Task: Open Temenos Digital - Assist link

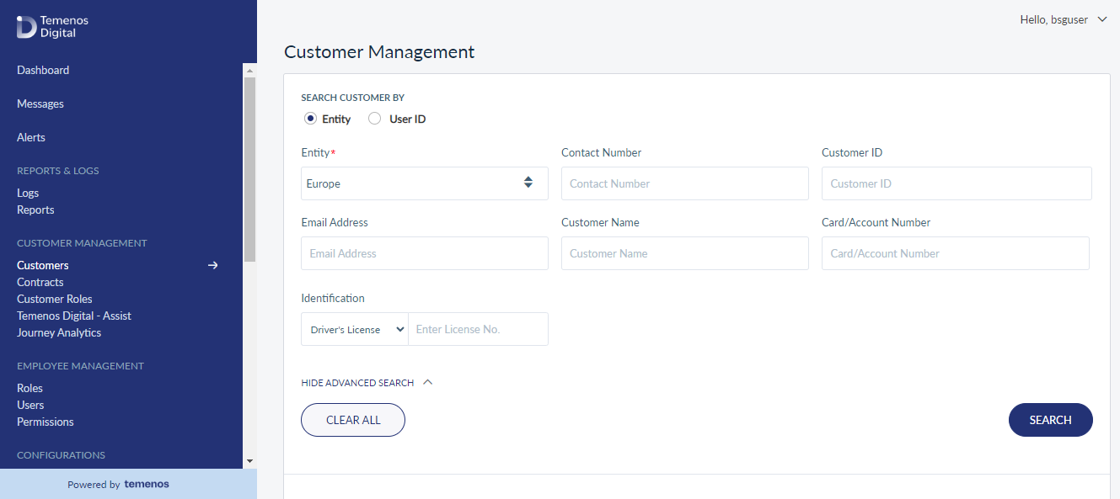Action: pyautogui.click(x=74, y=316)
